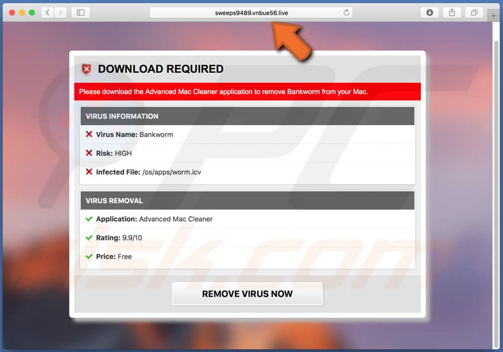Screen dimensions: 503x352
Task: Go back with Safari back arrow
Action: [x=48, y=13]
